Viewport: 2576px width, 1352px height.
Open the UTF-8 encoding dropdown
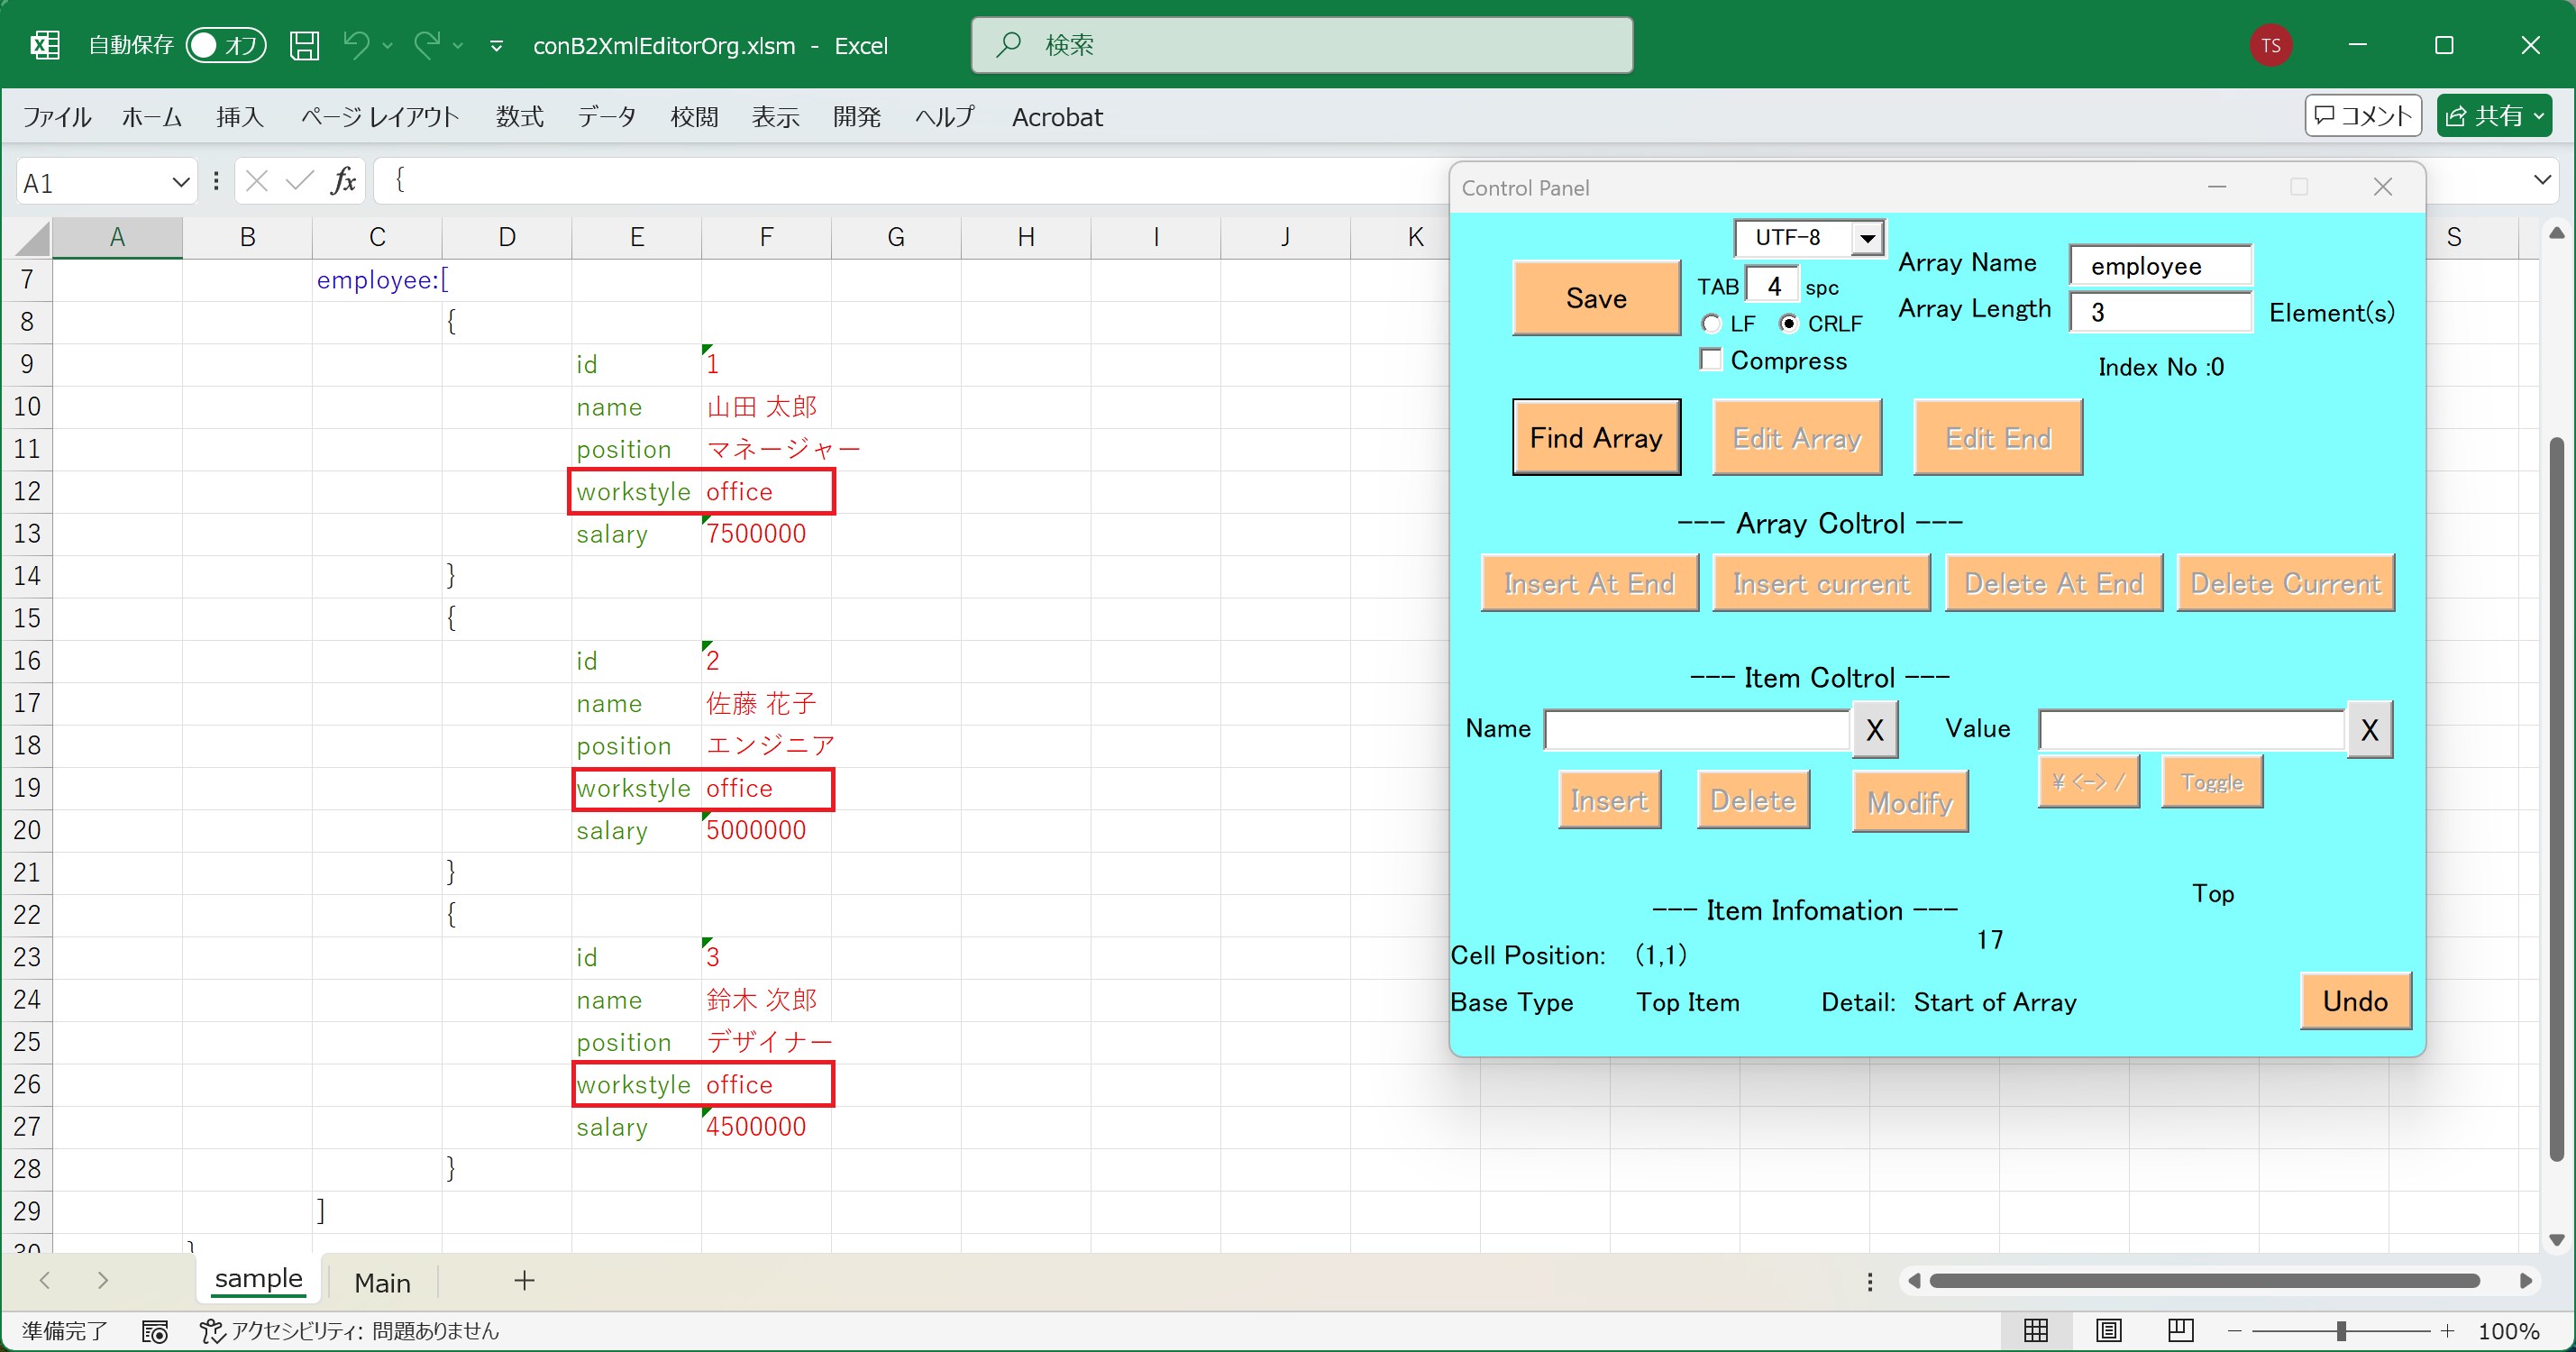(x=1866, y=239)
